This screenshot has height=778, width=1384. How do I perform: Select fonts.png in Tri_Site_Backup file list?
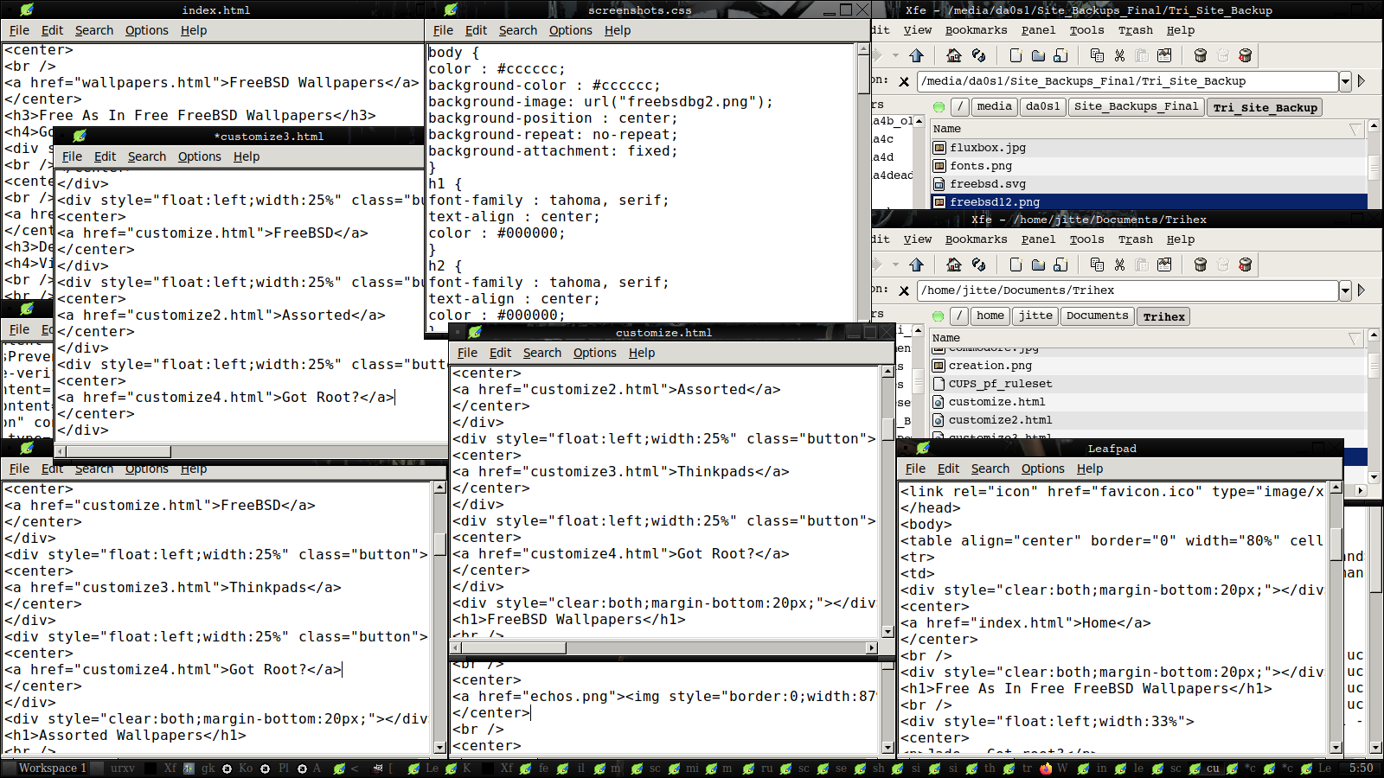click(x=1149, y=166)
